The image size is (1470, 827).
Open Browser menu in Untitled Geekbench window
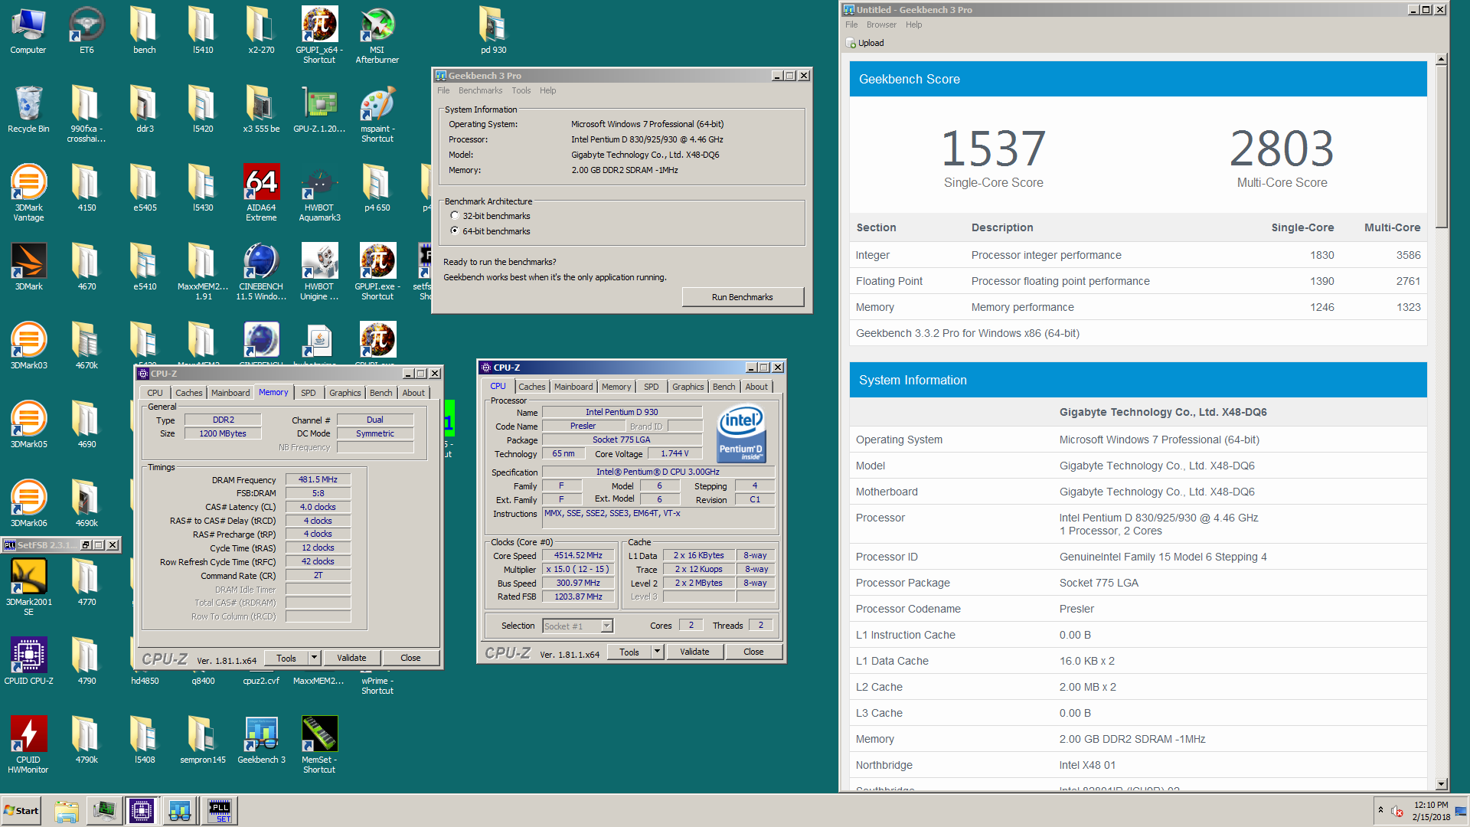click(881, 25)
